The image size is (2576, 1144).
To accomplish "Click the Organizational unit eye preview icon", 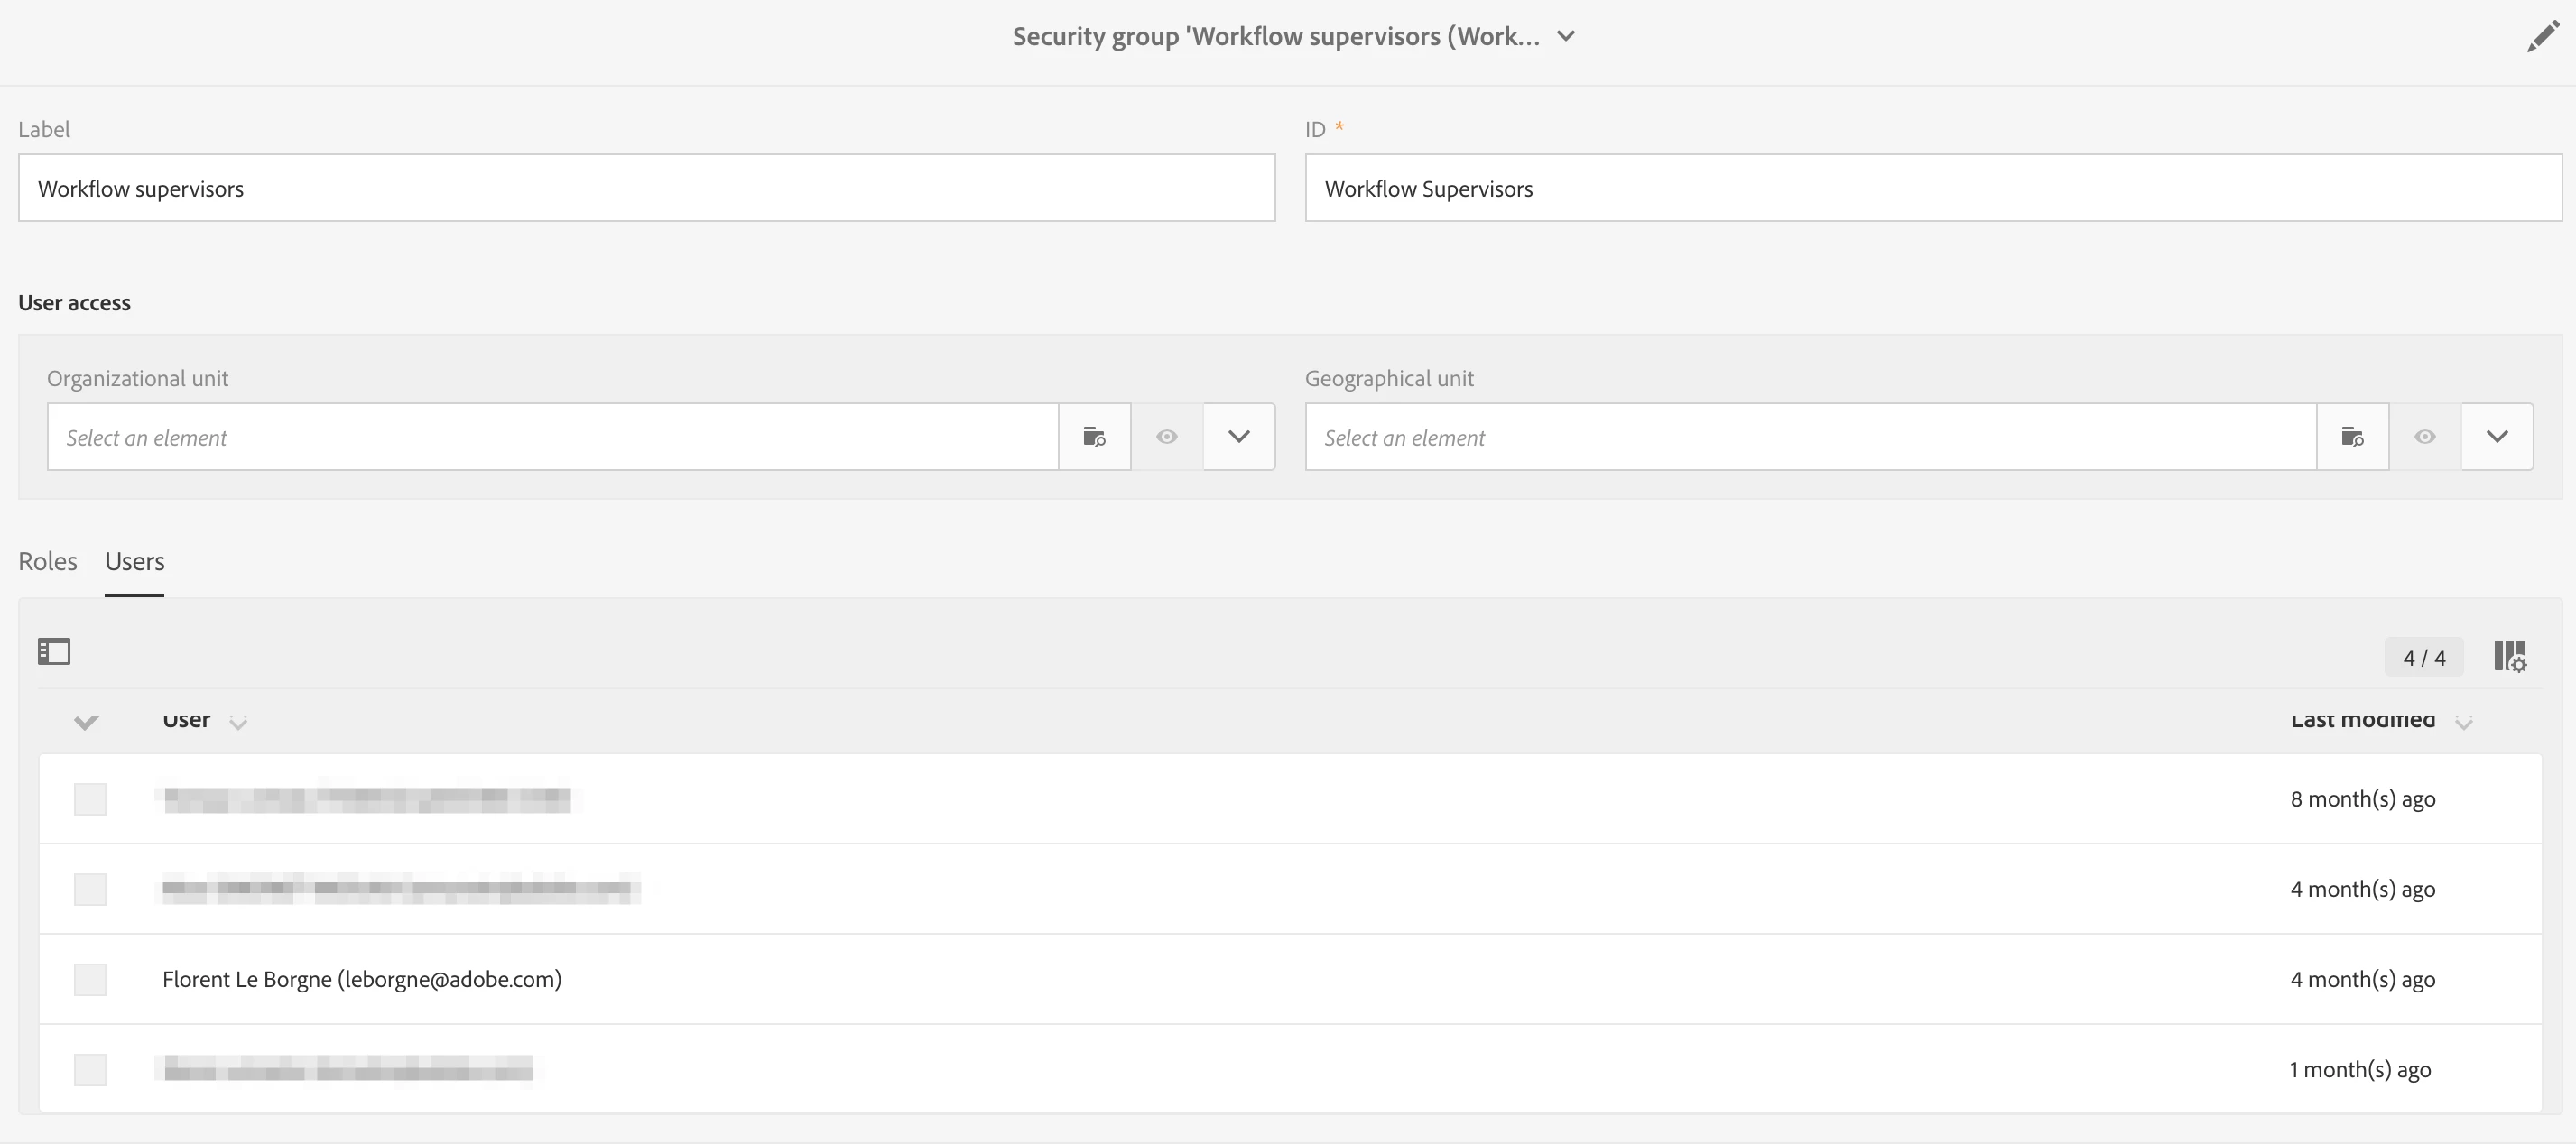I will 1166,437.
